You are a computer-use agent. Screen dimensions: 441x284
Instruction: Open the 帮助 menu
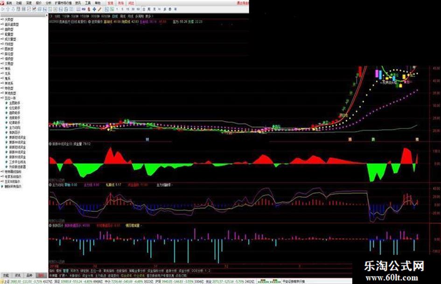tap(98, 3)
